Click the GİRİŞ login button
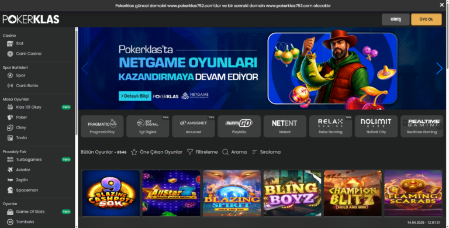This screenshot has height=228, width=449. [396, 19]
